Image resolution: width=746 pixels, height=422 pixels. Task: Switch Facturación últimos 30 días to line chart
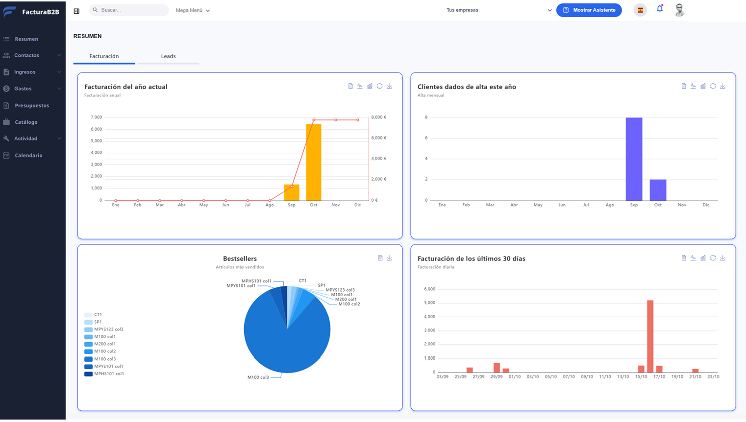[693, 258]
